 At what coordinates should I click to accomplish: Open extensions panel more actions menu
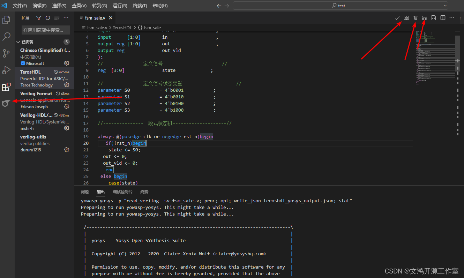[66, 18]
